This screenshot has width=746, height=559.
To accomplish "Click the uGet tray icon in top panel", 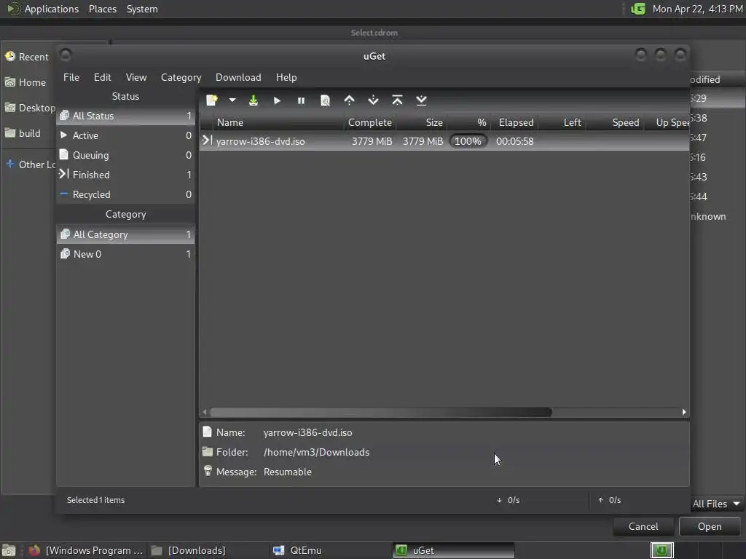I will (638, 9).
